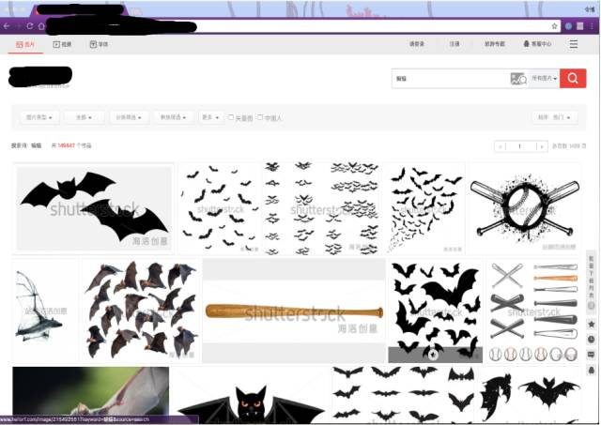Tick the 中国人 checkbox filter
601x425 pixels.
tap(260, 117)
